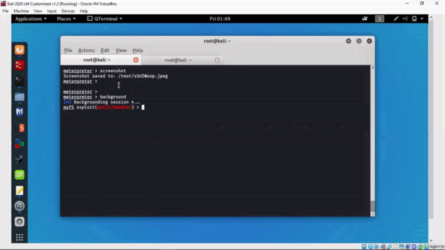Click the terminal scrollbar thumb
This screenshot has height=250, width=445.
coord(373,206)
